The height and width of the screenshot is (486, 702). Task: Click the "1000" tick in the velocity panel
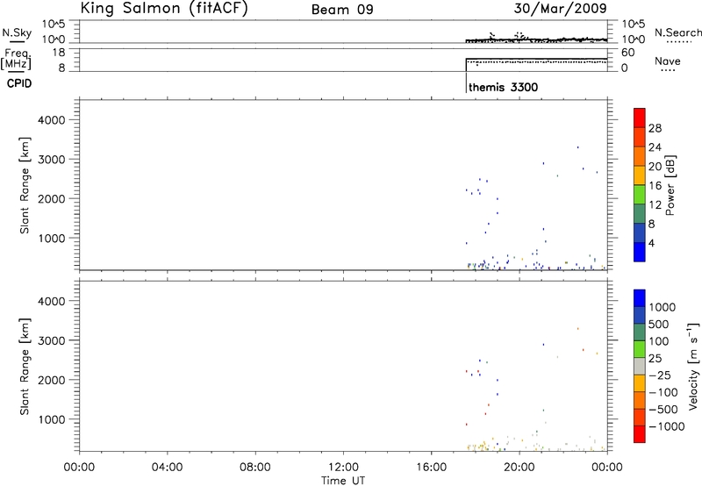click(x=52, y=419)
